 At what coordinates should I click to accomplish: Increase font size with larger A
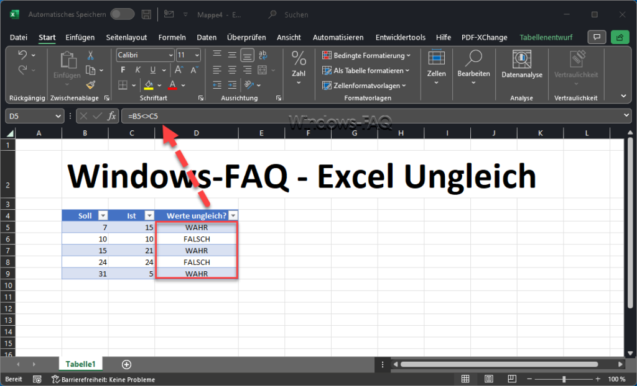(x=179, y=70)
